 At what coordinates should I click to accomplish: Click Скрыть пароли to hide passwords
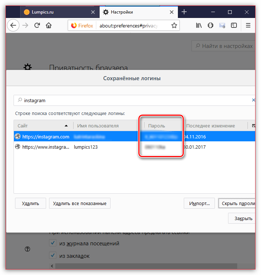(x=237, y=204)
